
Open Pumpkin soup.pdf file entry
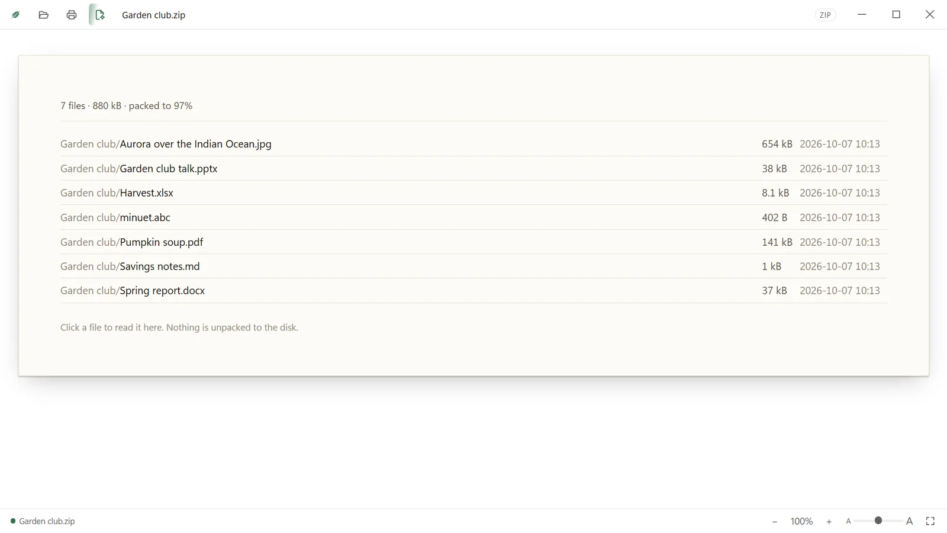coord(474,242)
